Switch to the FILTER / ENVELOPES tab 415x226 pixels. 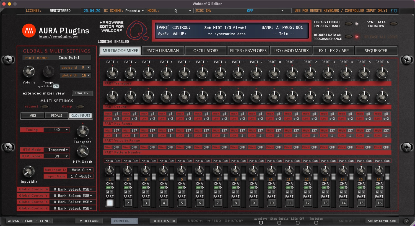tap(248, 51)
